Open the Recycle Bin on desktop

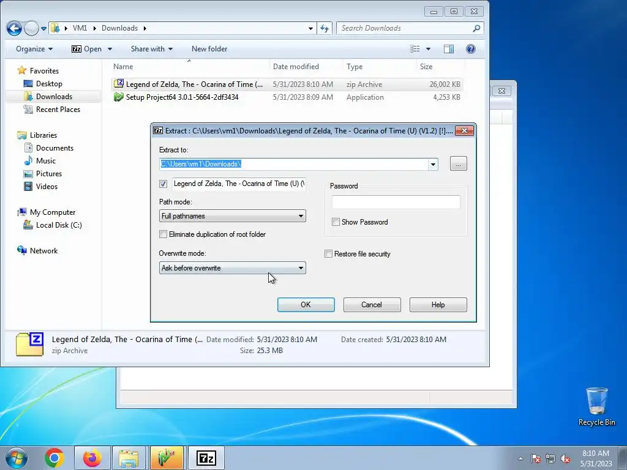[x=596, y=406]
